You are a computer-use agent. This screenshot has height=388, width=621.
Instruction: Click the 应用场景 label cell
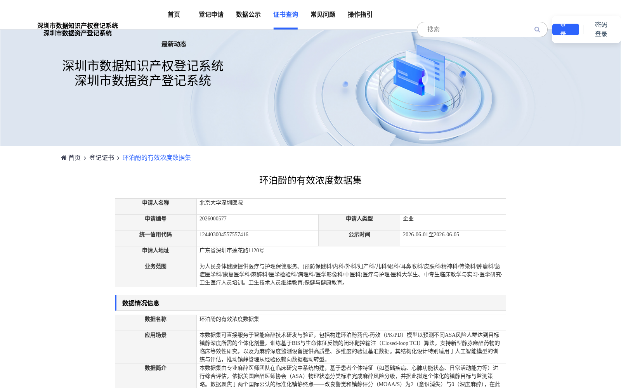coord(156,347)
